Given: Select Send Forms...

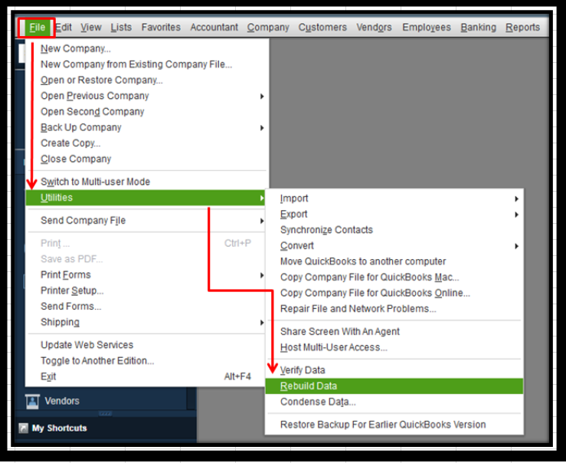Looking at the screenshot, I should [146, 307].
